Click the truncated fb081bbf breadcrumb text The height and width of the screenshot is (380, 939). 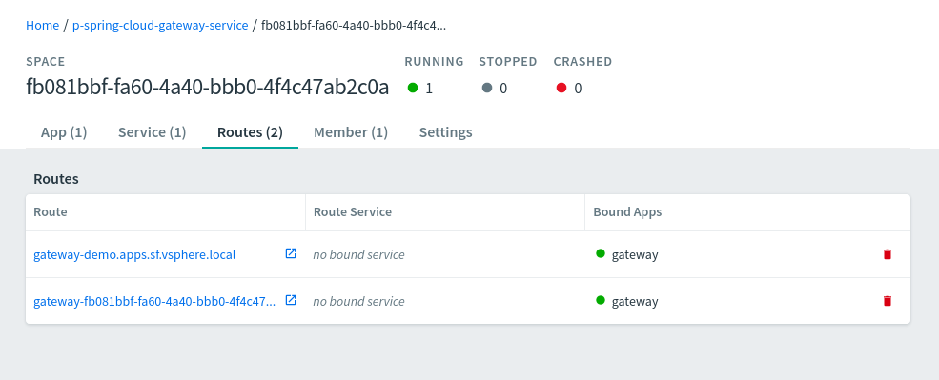(354, 25)
